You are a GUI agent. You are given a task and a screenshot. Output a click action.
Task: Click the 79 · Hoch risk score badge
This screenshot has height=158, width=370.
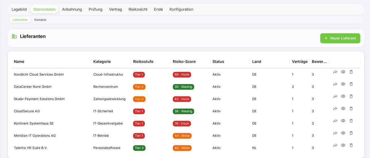pyautogui.click(x=182, y=123)
